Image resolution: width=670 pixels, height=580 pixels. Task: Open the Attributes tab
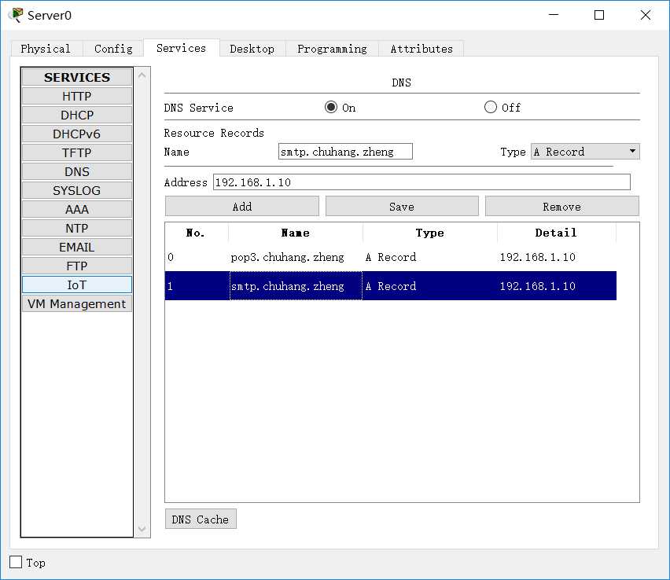pos(422,49)
